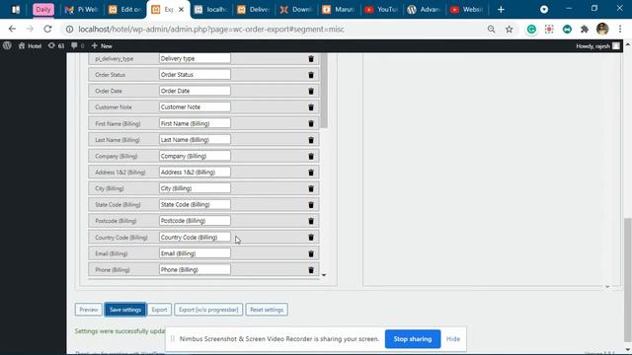Screen dimensions: 632x355
Task: Open the New content menu
Action: point(102,46)
